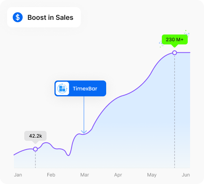Click the TimexBar app logo icon
Viewport: 204px width, 184px height.
[62, 88]
